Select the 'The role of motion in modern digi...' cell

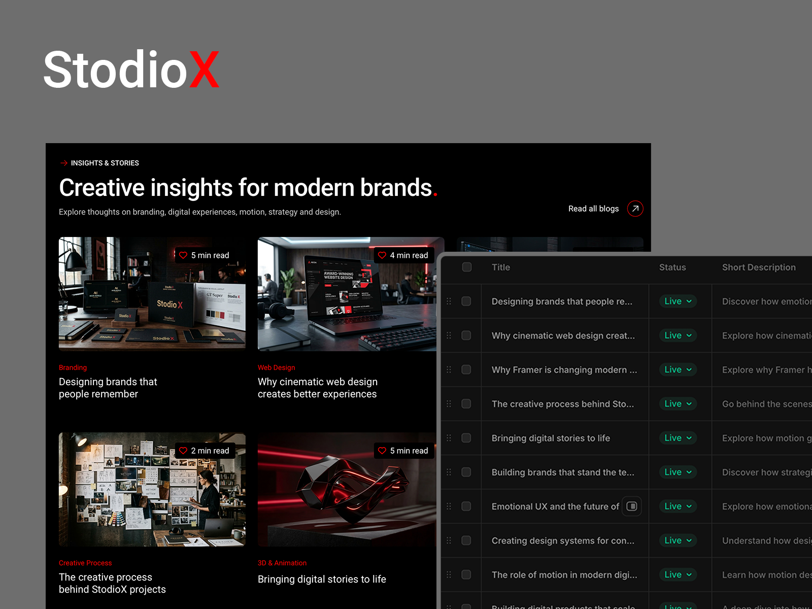click(x=564, y=574)
